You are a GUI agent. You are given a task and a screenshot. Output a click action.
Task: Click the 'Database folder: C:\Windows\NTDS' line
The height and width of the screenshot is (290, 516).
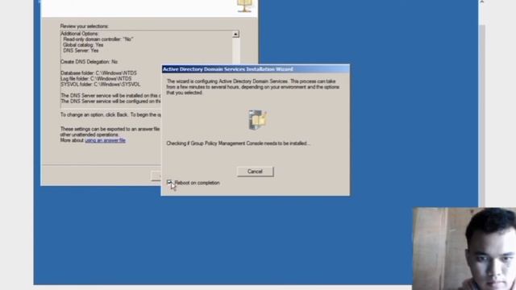click(98, 73)
